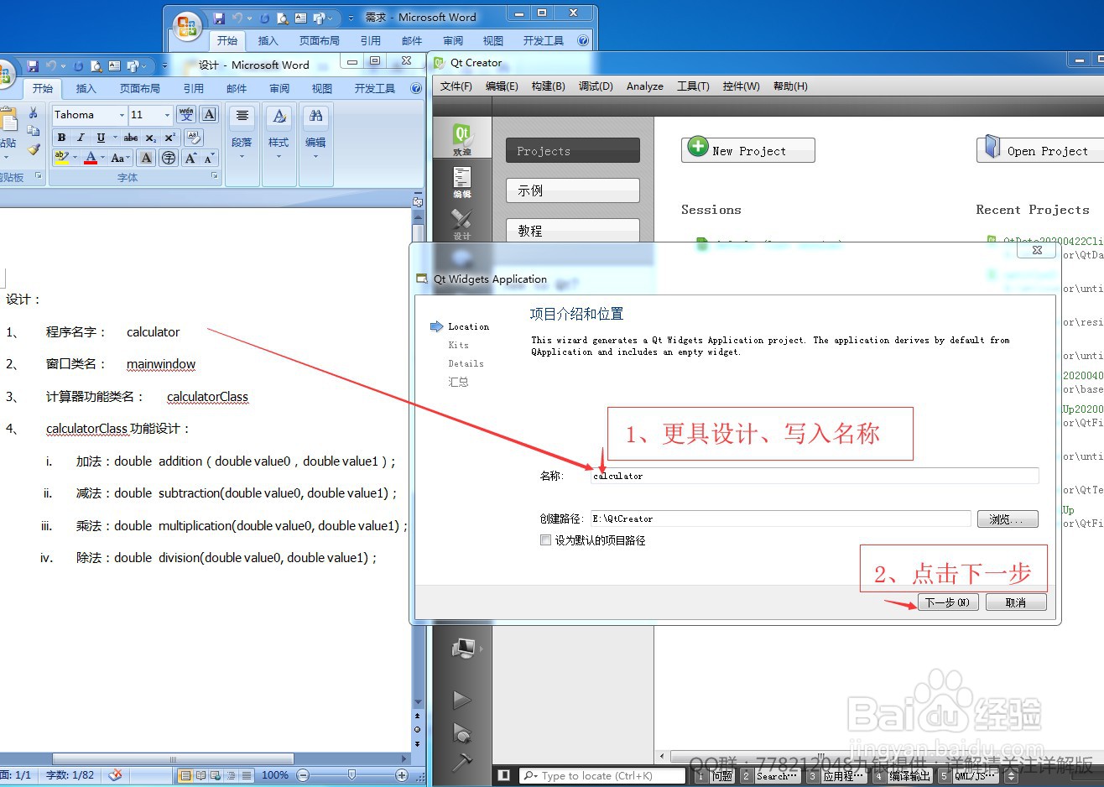Open 审阅 tab in 设计 Word window
The width and height of the screenshot is (1104, 787).
coord(279,88)
